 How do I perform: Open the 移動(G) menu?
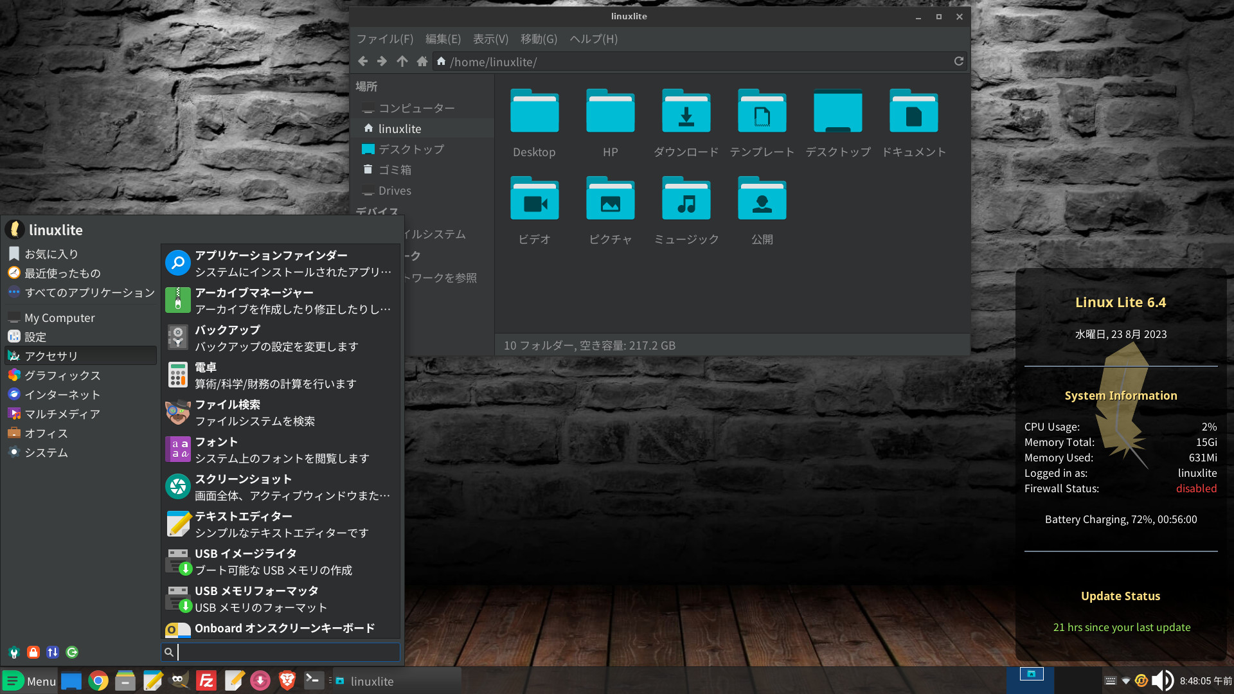click(x=539, y=39)
